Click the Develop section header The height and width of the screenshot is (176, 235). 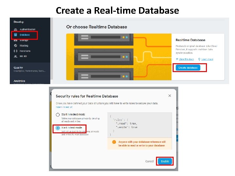click(x=19, y=22)
